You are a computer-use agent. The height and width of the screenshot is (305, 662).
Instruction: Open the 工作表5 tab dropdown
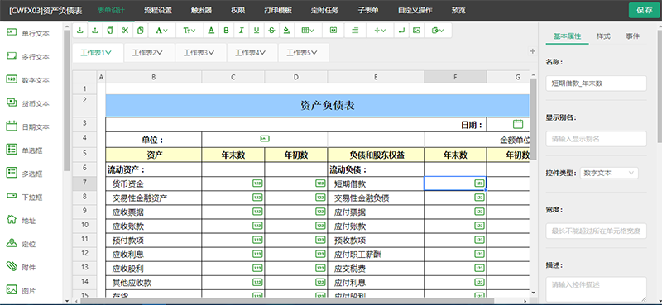(x=314, y=53)
